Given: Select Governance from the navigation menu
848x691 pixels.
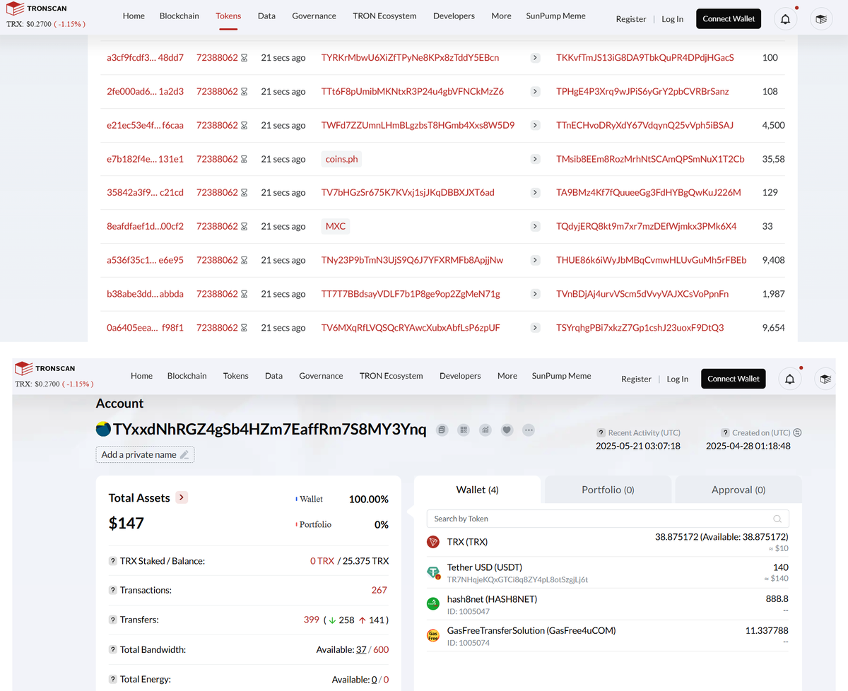Looking at the screenshot, I should pos(314,16).
